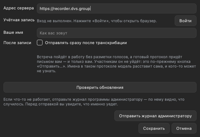Click the «Ваше имя» label
The height and width of the screenshot is (137, 200).
13,33
